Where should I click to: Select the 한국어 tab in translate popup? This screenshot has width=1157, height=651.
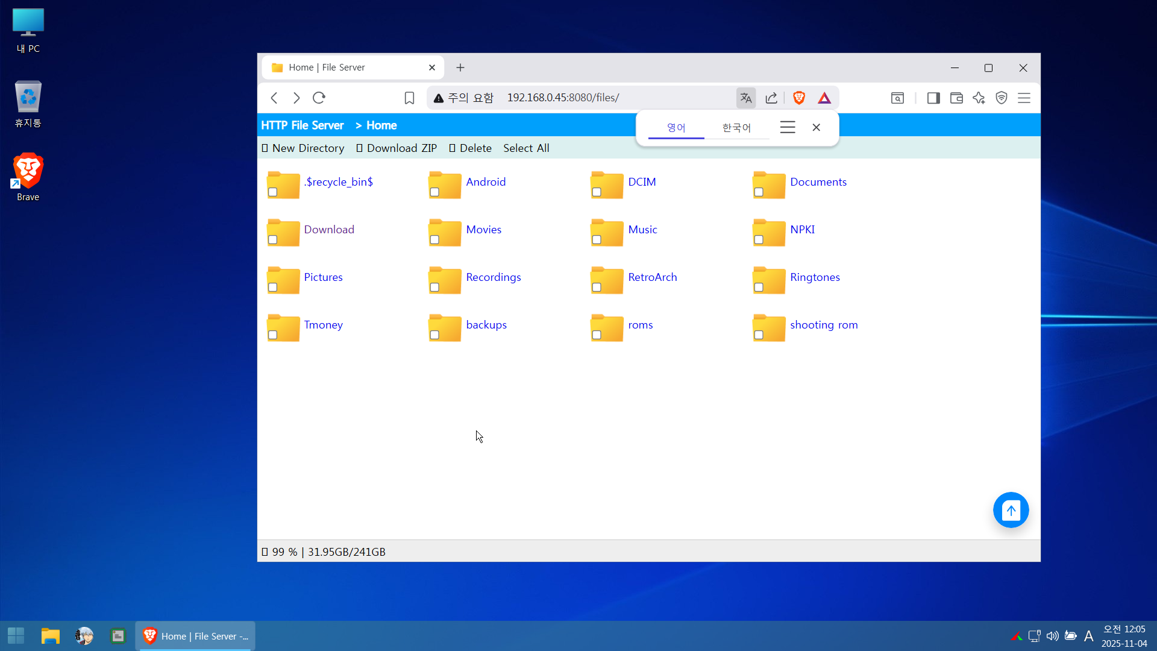pyautogui.click(x=736, y=128)
